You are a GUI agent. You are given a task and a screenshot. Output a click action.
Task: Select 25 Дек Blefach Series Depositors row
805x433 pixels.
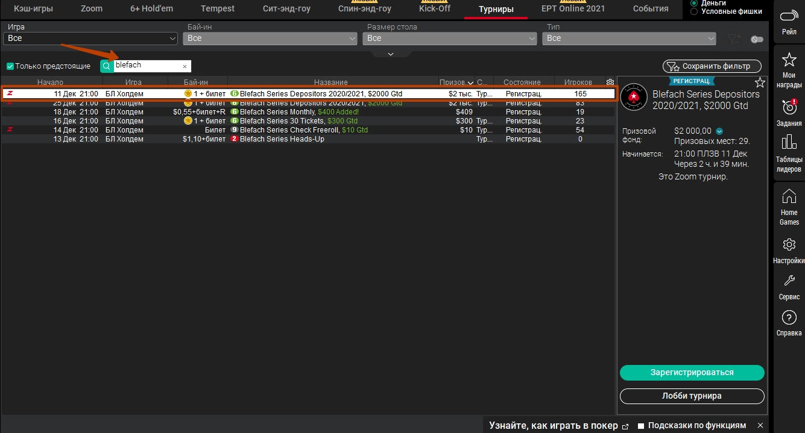coord(308,104)
